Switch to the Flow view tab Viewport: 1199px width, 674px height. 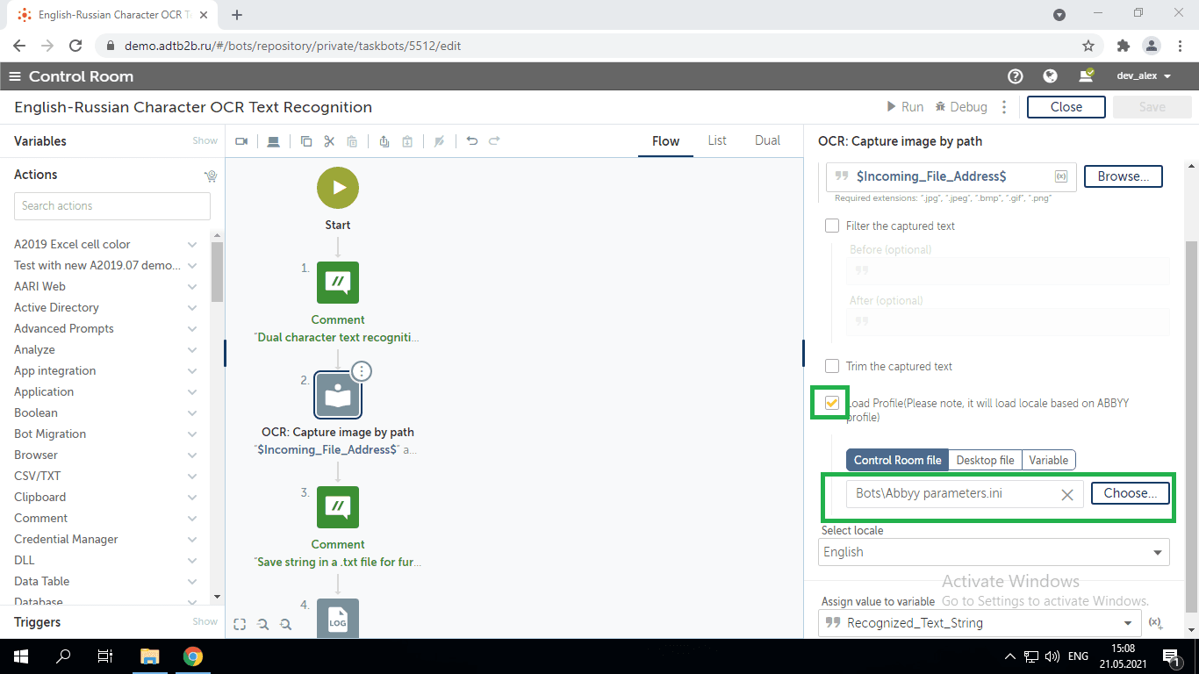click(x=665, y=140)
